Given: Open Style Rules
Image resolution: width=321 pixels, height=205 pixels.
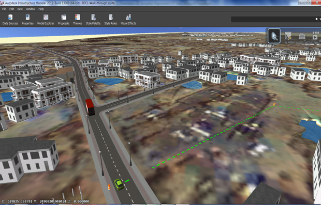Looking at the screenshot, I should 111,20.
